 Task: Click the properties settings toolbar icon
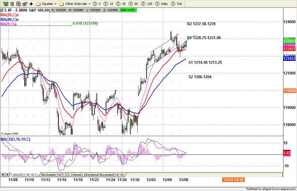pyautogui.click(x=25, y=3)
